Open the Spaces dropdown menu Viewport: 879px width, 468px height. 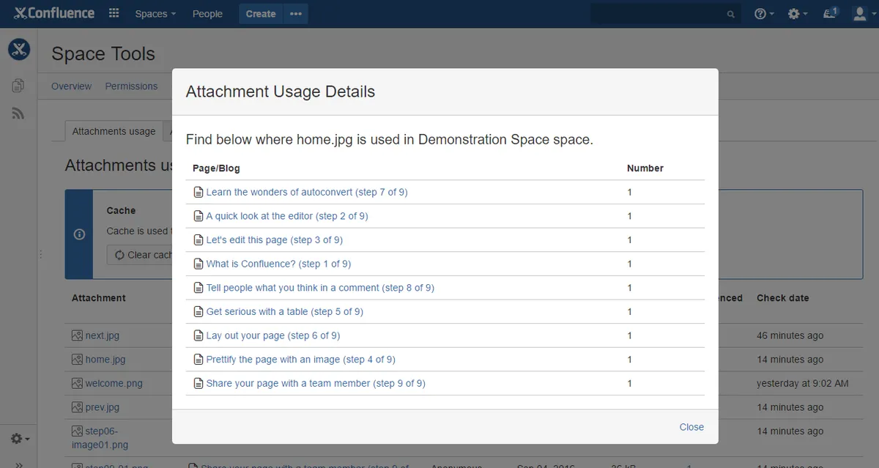click(x=155, y=14)
